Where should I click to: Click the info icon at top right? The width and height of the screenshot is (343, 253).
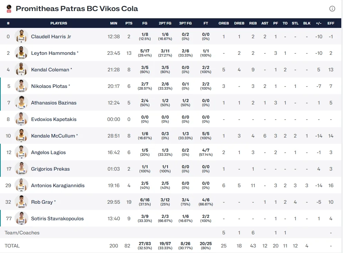coord(332,9)
